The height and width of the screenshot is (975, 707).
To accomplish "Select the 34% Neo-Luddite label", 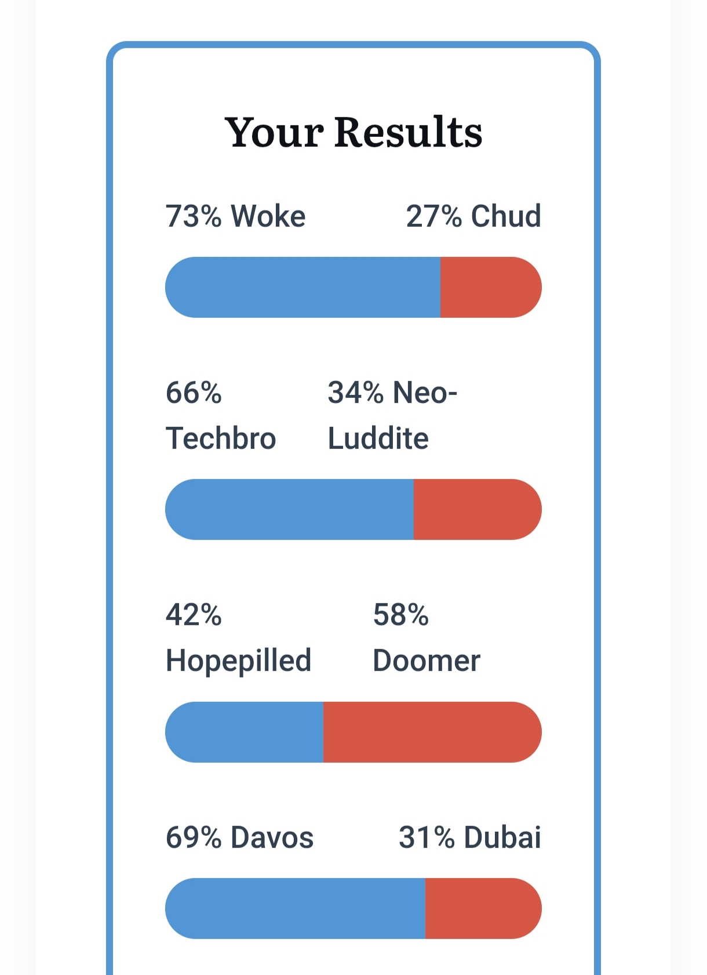I will [392, 415].
